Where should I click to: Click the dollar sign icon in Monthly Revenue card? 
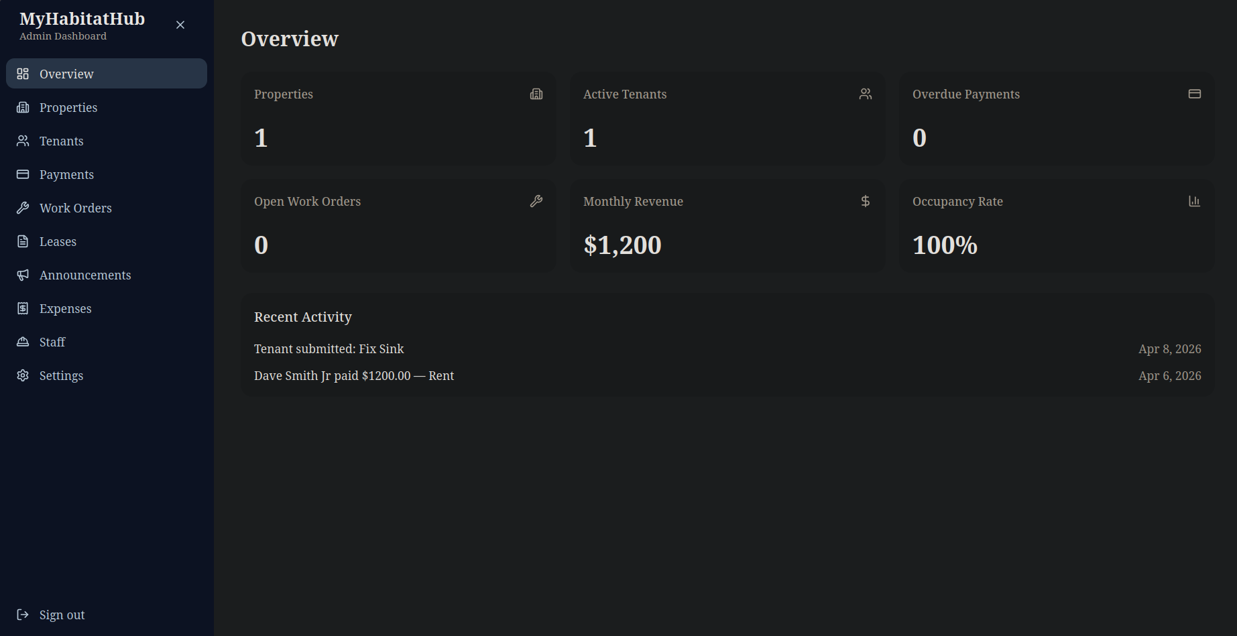tap(866, 201)
